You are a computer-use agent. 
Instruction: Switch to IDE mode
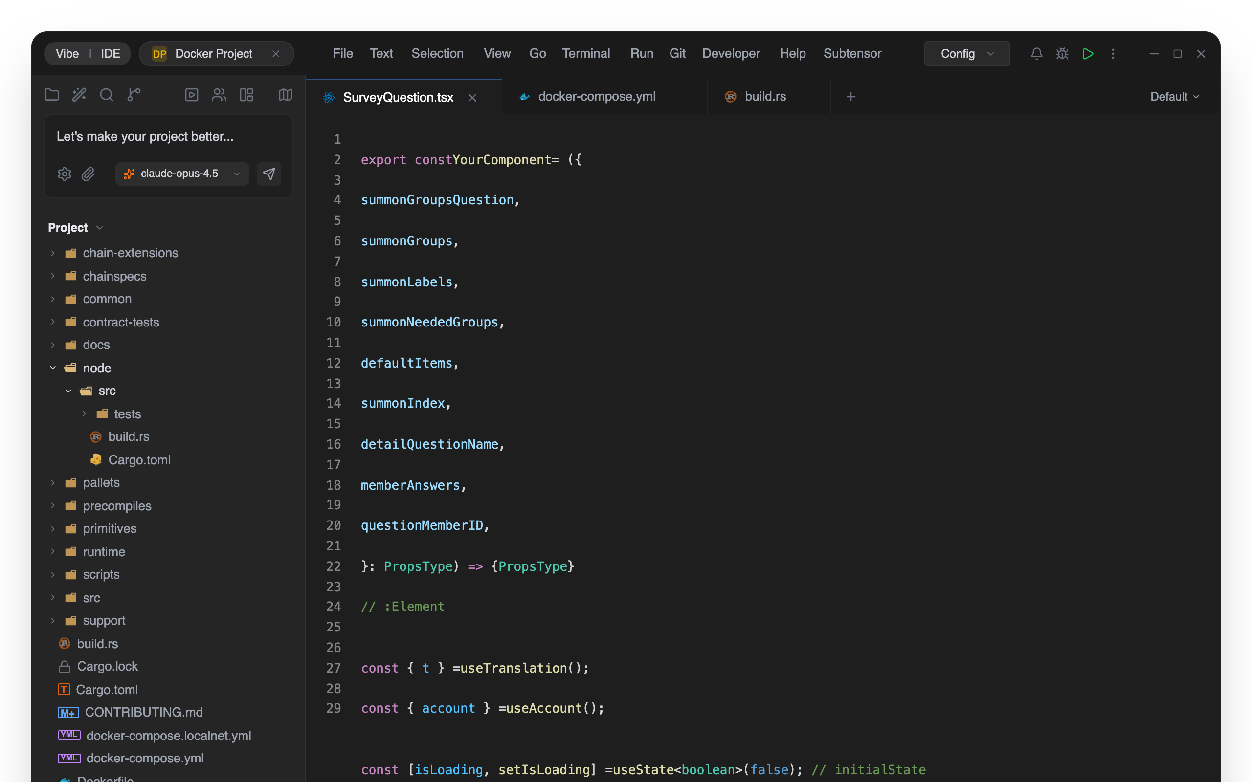click(110, 54)
